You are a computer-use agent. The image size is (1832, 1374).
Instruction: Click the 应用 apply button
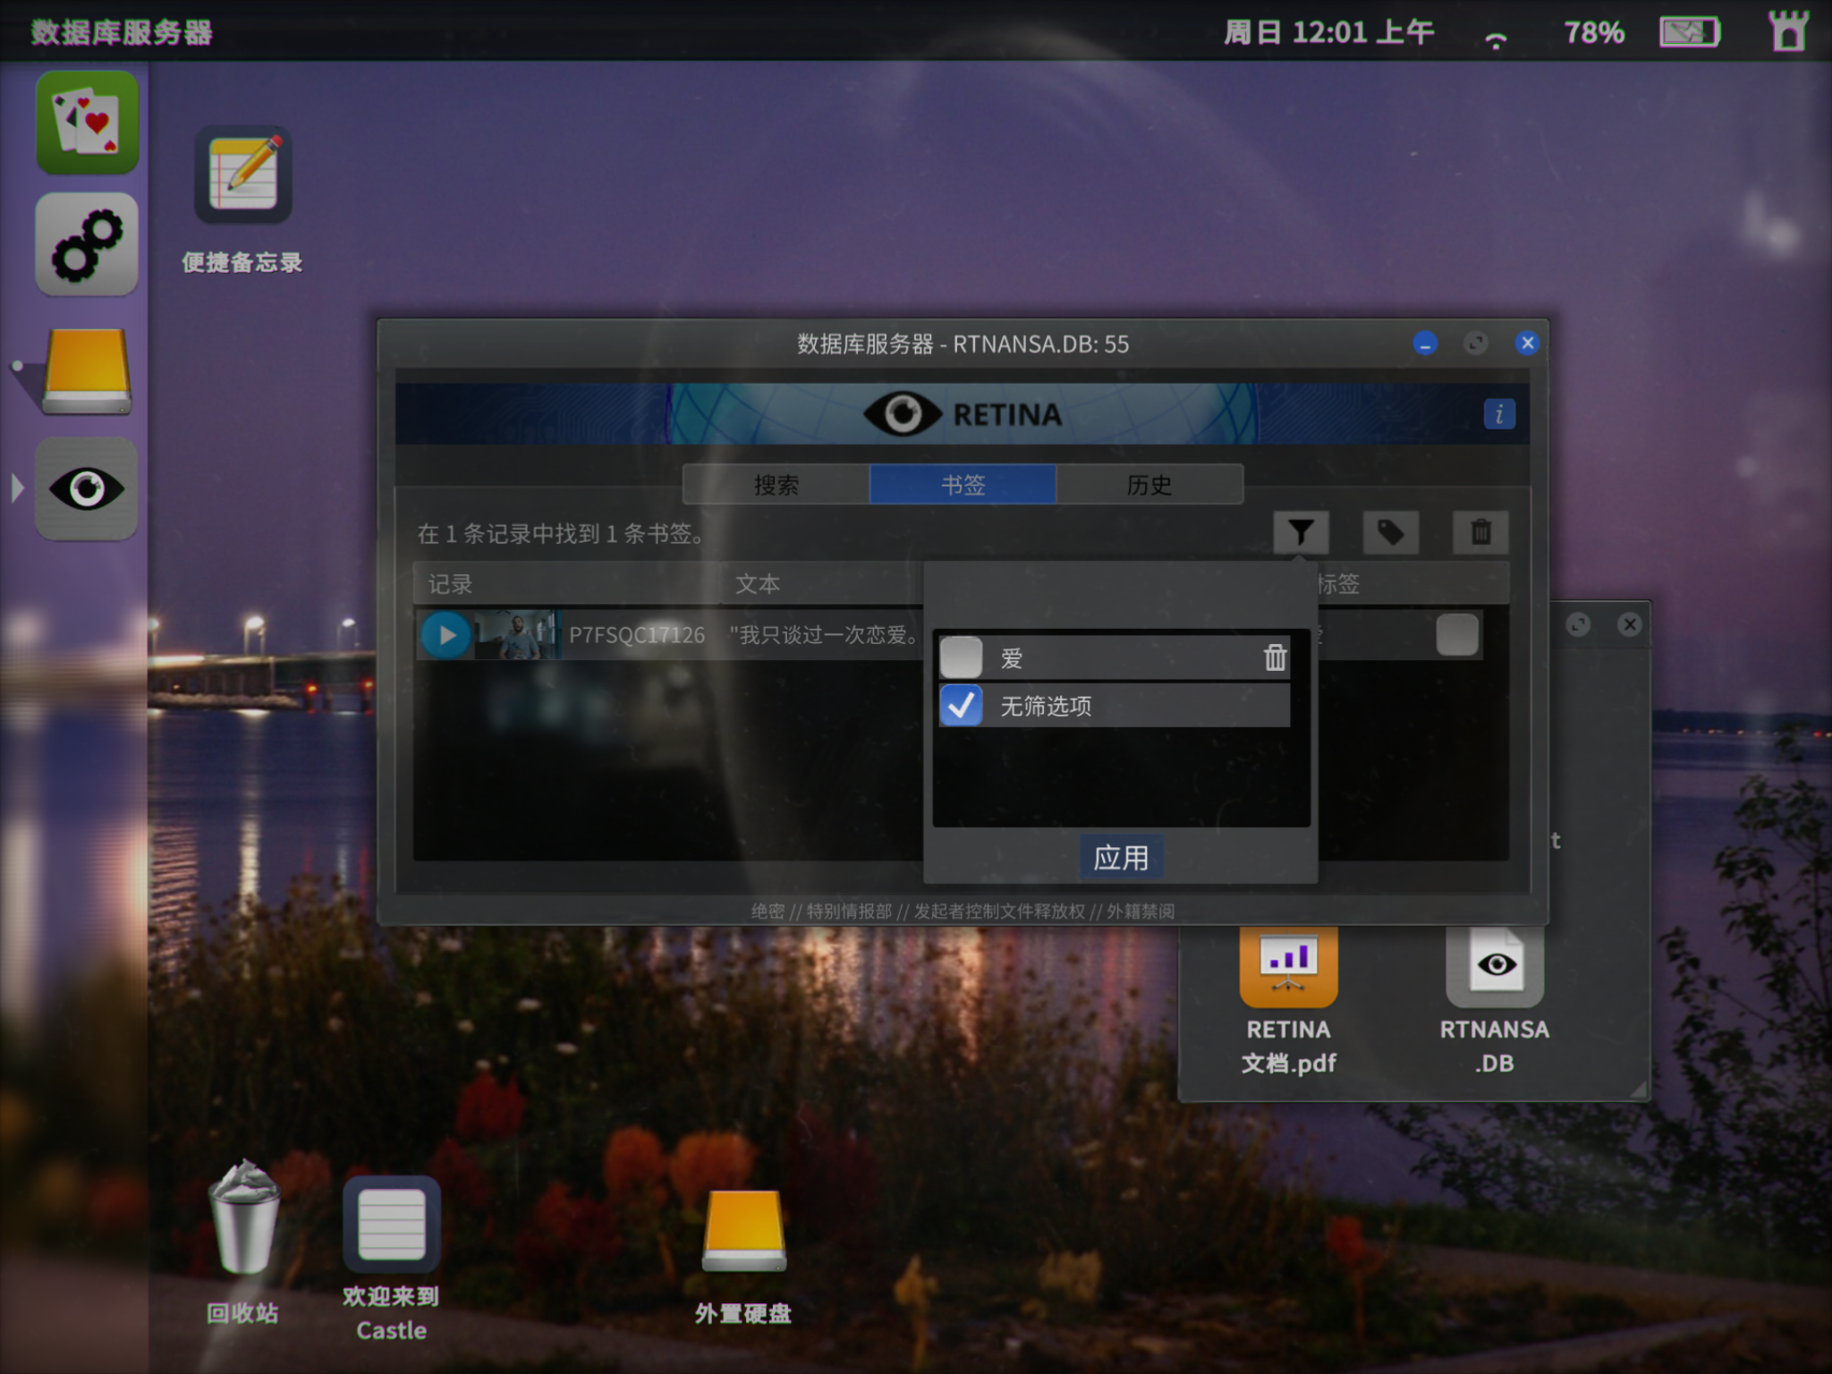(1121, 858)
